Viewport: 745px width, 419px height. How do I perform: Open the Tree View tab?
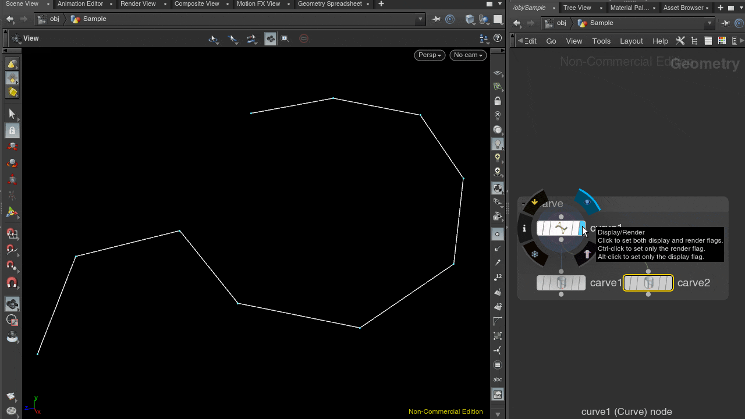pos(577,8)
